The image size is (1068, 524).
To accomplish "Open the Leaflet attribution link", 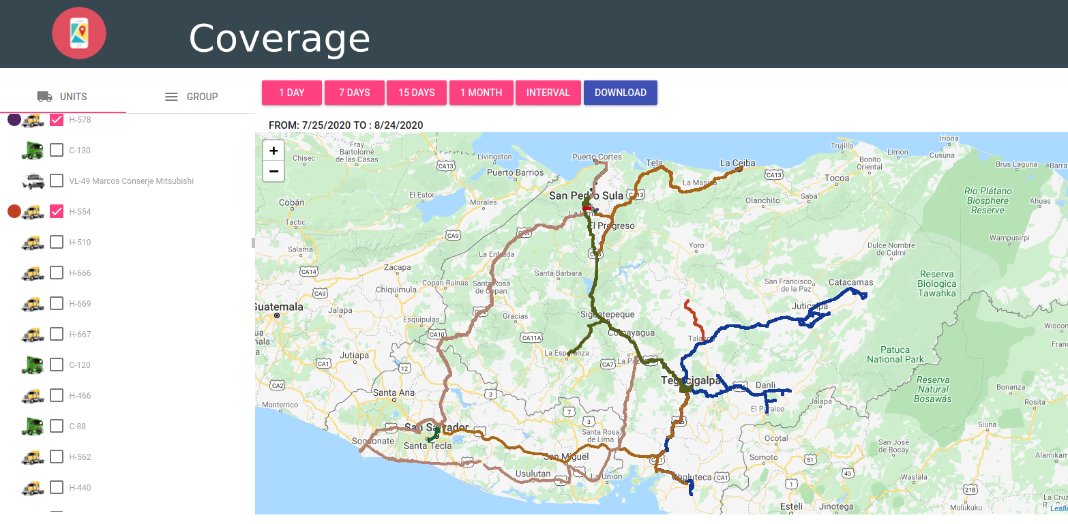I will [1059, 508].
